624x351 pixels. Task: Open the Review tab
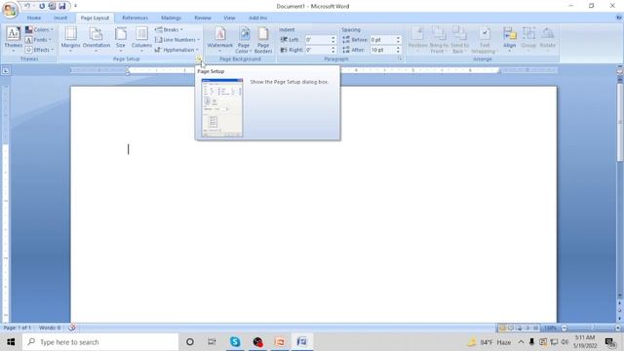coord(203,18)
